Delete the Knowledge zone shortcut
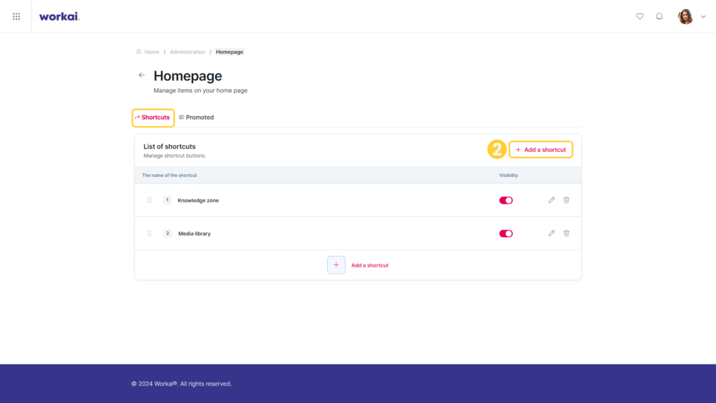Image resolution: width=716 pixels, height=403 pixels. tap(566, 200)
